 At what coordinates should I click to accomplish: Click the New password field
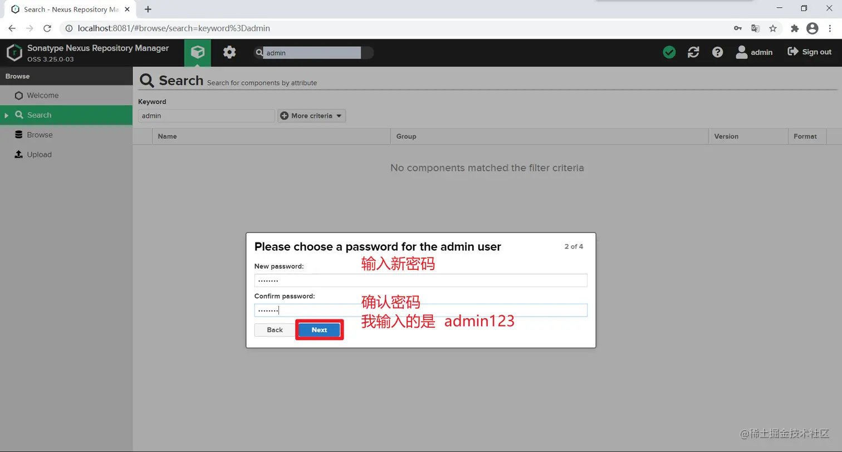[421, 280]
